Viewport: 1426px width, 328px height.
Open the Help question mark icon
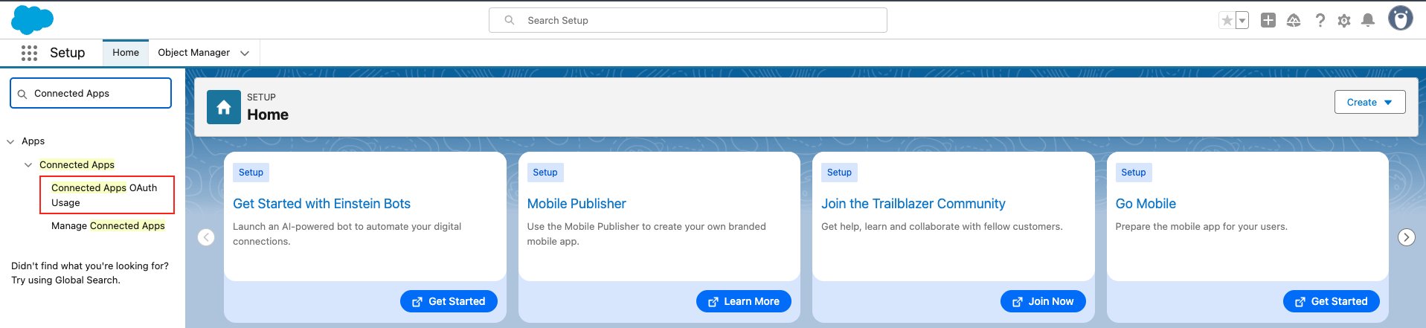pos(1320,20)
